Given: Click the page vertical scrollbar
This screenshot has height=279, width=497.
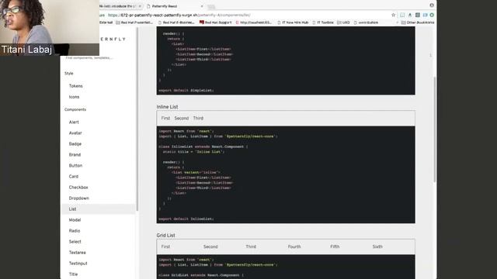Looking at the screenshot, I should [x=435, y=129].
